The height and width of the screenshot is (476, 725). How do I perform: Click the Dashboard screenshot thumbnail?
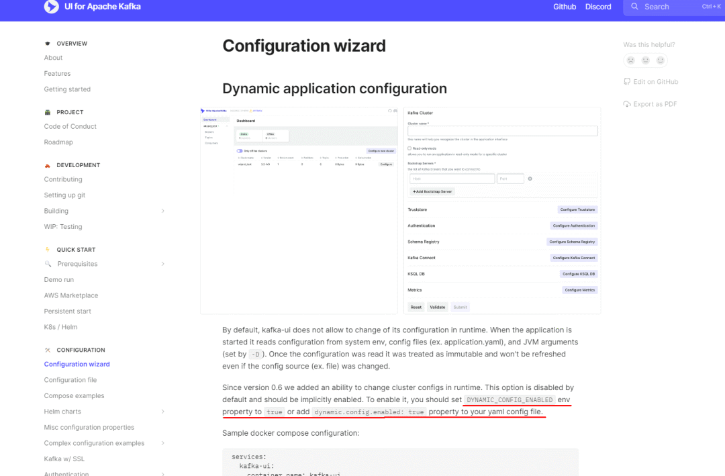pos(299,211)
